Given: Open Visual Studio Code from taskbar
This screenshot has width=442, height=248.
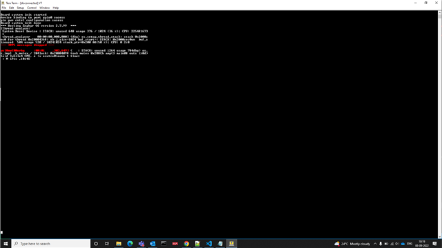Looking at the screenshot, I should (x=209, y=243).
